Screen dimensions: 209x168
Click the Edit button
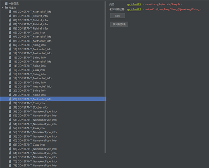coord(117,16)
